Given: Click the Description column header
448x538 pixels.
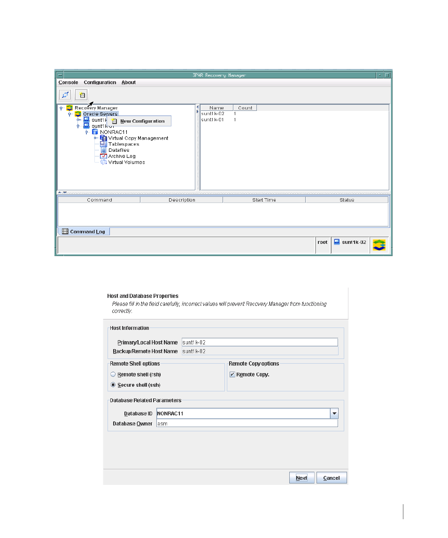Looking at the screenshot, I should click(x=182, y=200).
